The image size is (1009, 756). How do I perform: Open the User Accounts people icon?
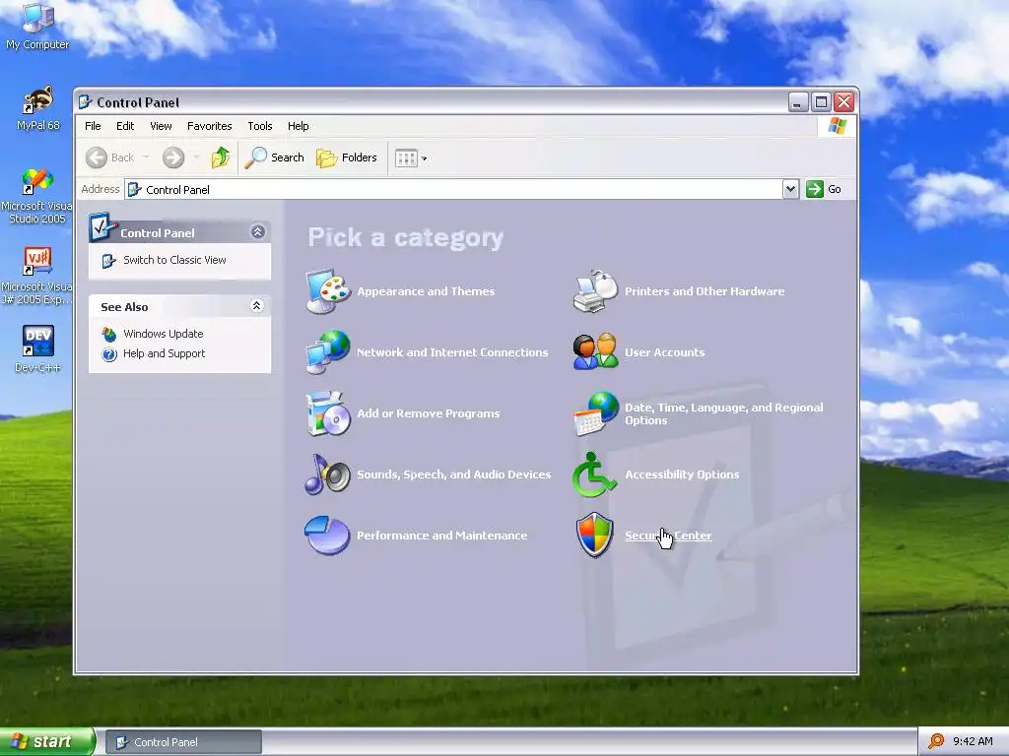[x=595, y=352]
